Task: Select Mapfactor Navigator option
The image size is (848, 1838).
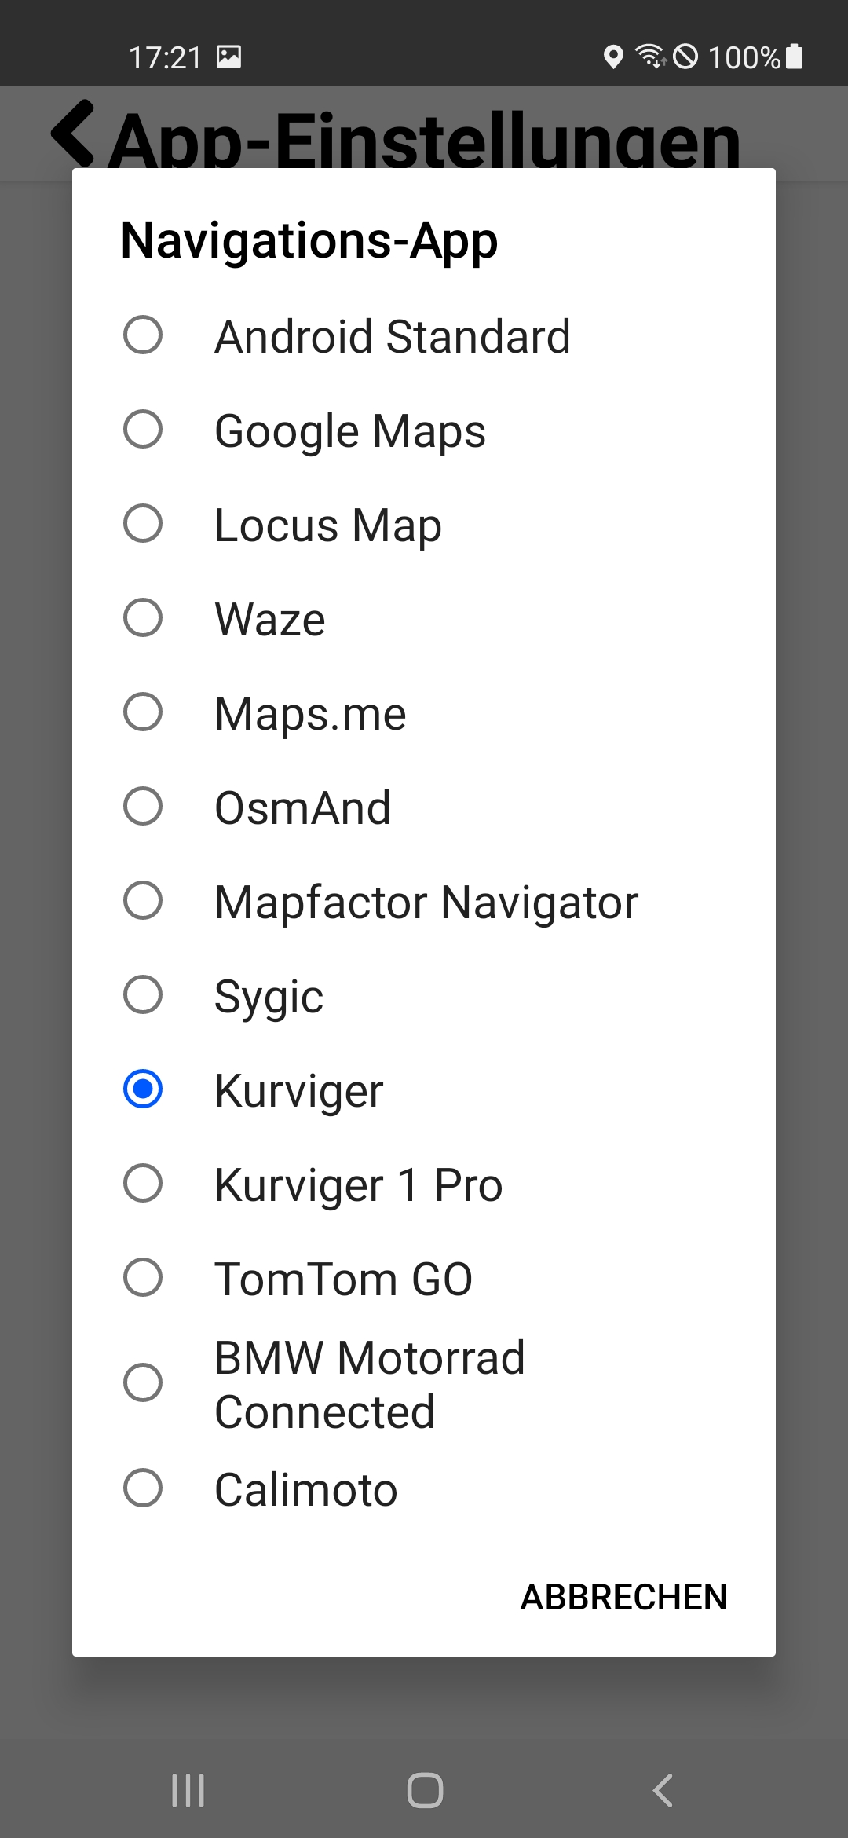Action: 143,901
